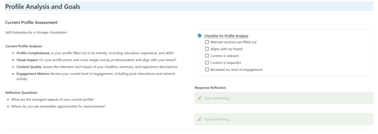Click the 'Current Profile Assessment' subheading
This screenshot has width=378, height=134.
pyautogui.click(x=31, y=23)
